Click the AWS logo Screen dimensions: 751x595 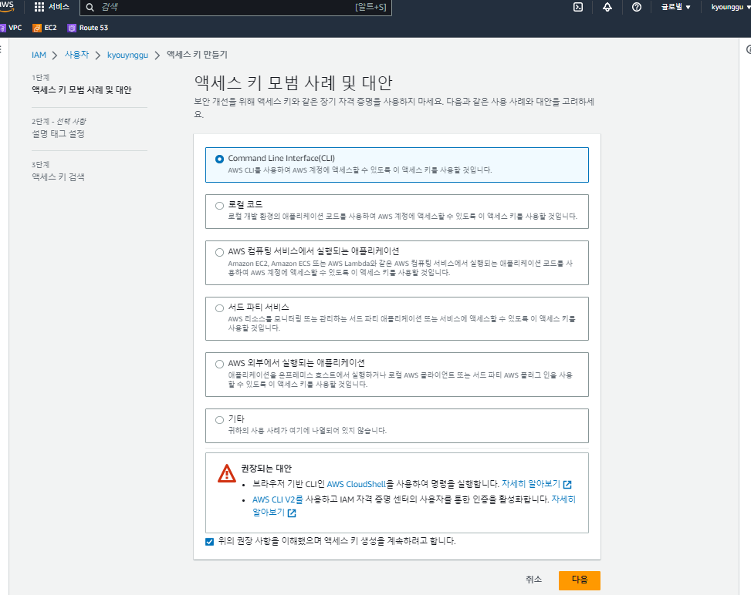click(7, 6)
